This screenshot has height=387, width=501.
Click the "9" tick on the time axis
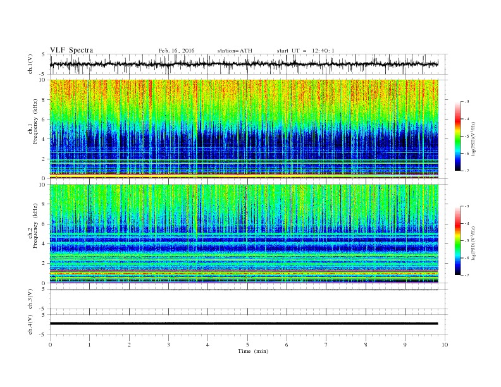coord(405,345)
